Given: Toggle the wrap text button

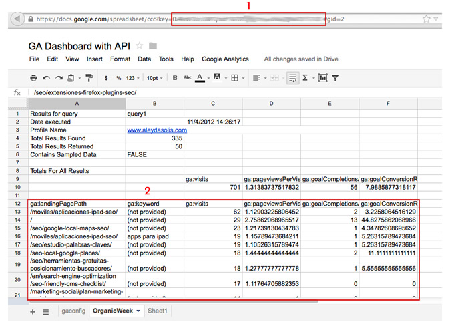Looking at the screenshot, I should 292,78.
